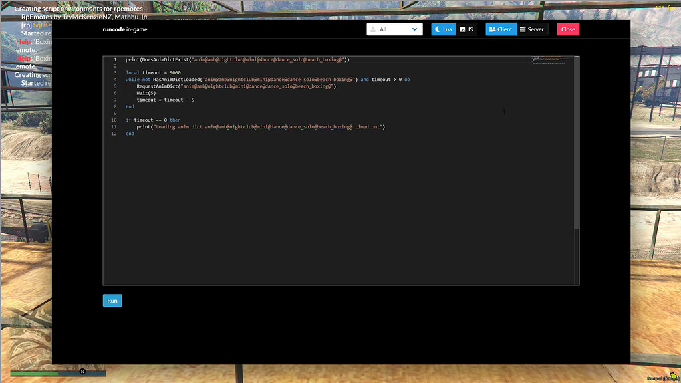Click the pink Close button
The height and width of the screenshot is (383, 681).
(x=567, y=29)
